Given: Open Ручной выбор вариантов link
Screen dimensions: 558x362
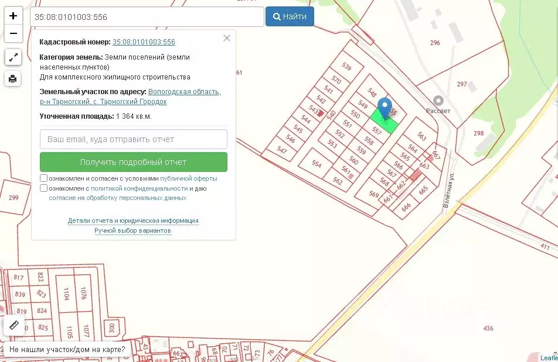Looking at the screenshot, I should (x=132, y=230).
